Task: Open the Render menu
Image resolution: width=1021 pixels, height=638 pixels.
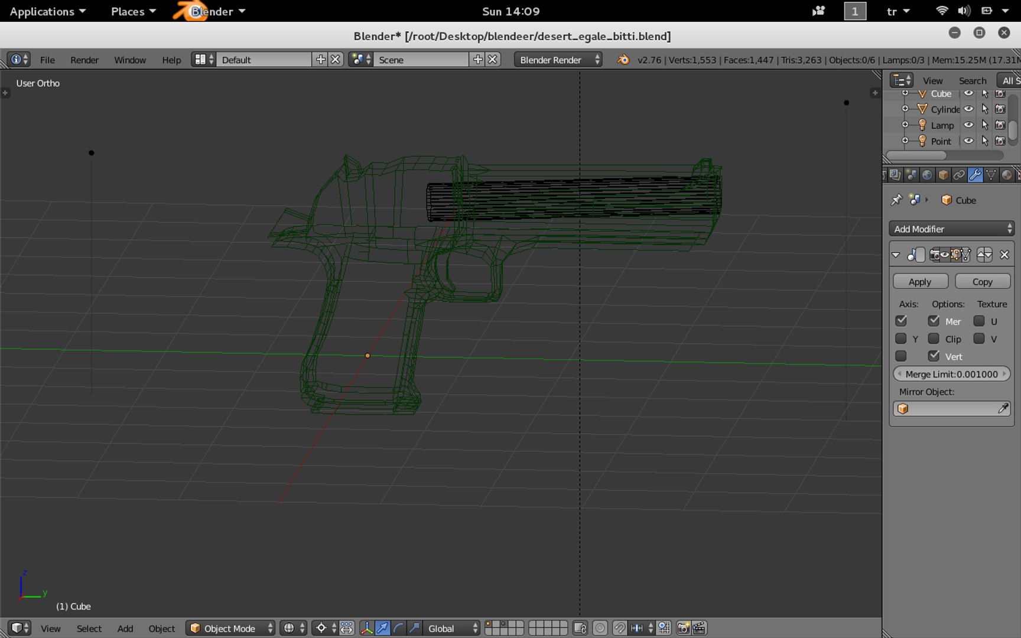Action: click(84, 60)
